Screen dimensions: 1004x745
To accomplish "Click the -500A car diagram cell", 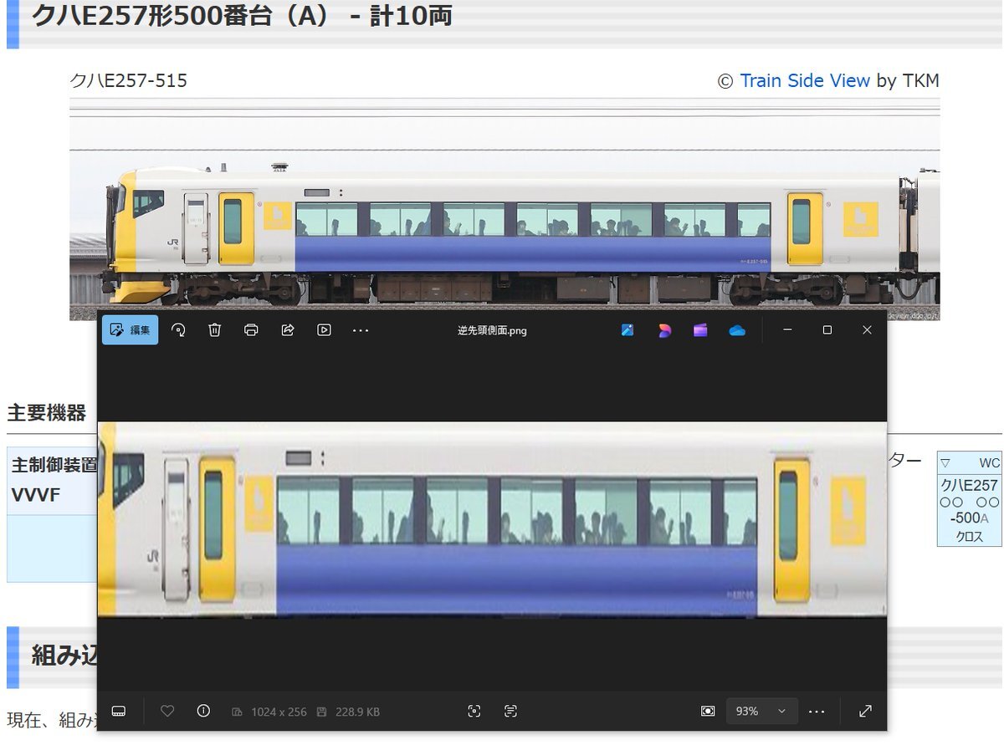I will [x=969, y=518].
